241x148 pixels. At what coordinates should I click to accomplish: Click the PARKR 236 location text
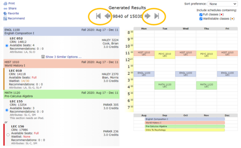click(x=111, y=131)
